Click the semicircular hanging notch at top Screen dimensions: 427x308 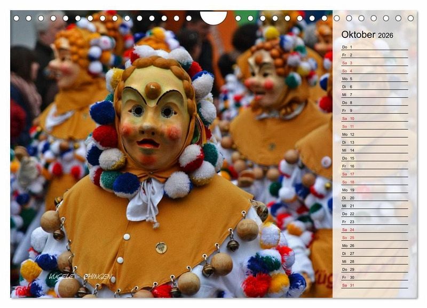point(213,18)
